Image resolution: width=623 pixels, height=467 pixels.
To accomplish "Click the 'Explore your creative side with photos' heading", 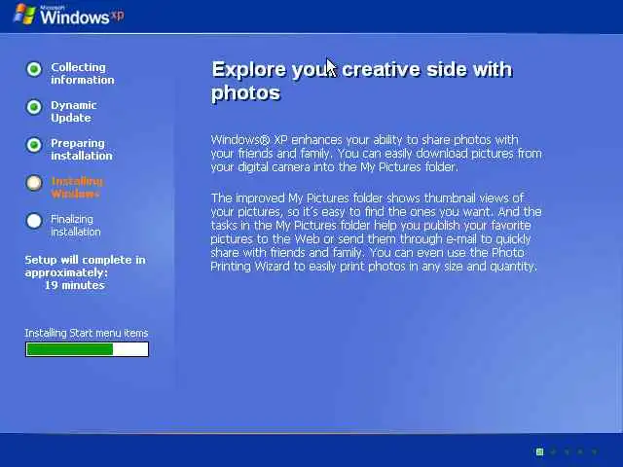I will [x=362, y=81].
